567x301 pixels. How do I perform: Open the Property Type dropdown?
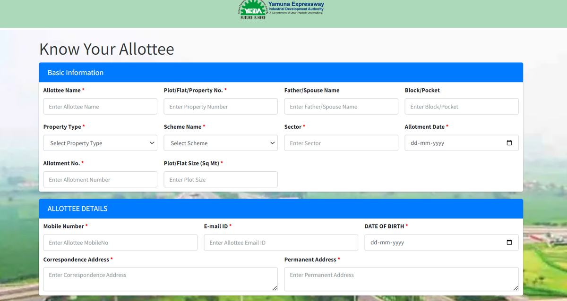100,143
